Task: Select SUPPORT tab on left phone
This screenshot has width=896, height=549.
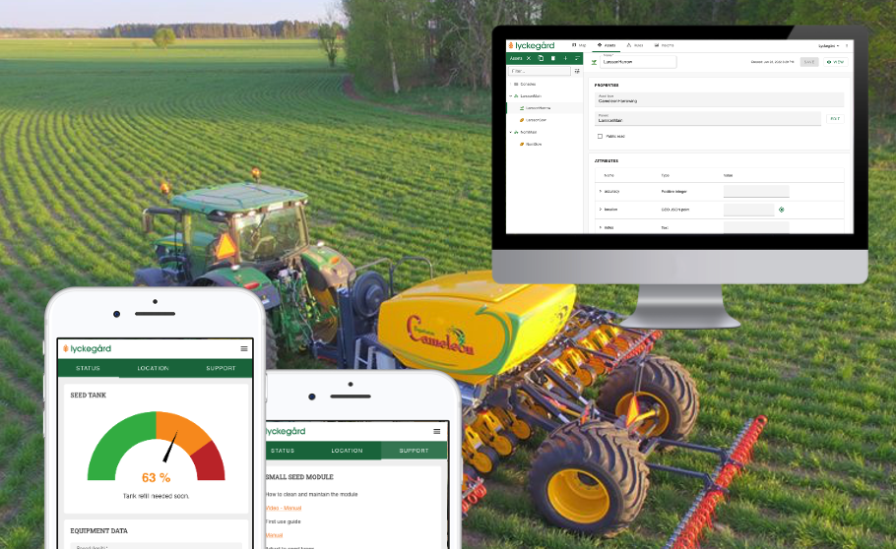Action: click(222, 369)
